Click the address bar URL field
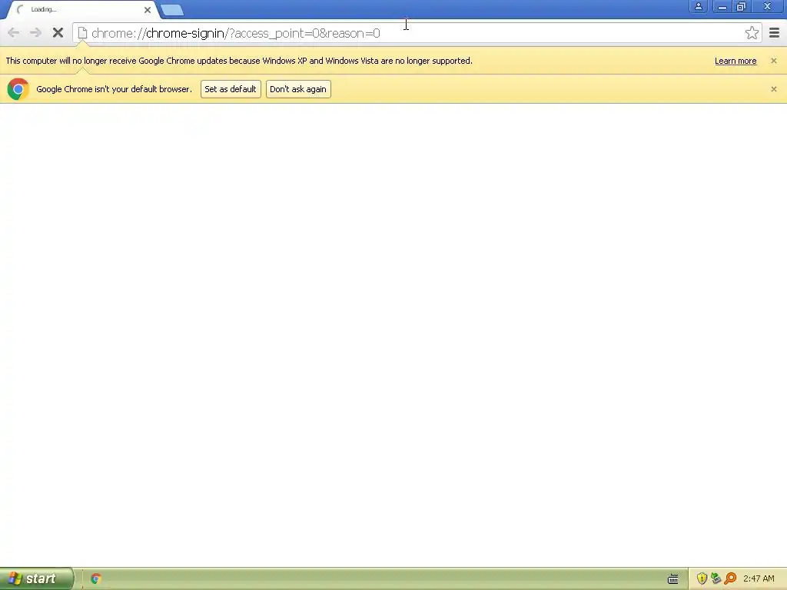This screenshot has width=787, height=590. point(416,33)
